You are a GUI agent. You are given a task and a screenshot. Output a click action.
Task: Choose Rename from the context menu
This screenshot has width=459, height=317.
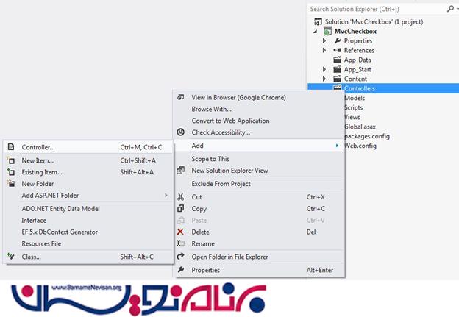(203, 243)
